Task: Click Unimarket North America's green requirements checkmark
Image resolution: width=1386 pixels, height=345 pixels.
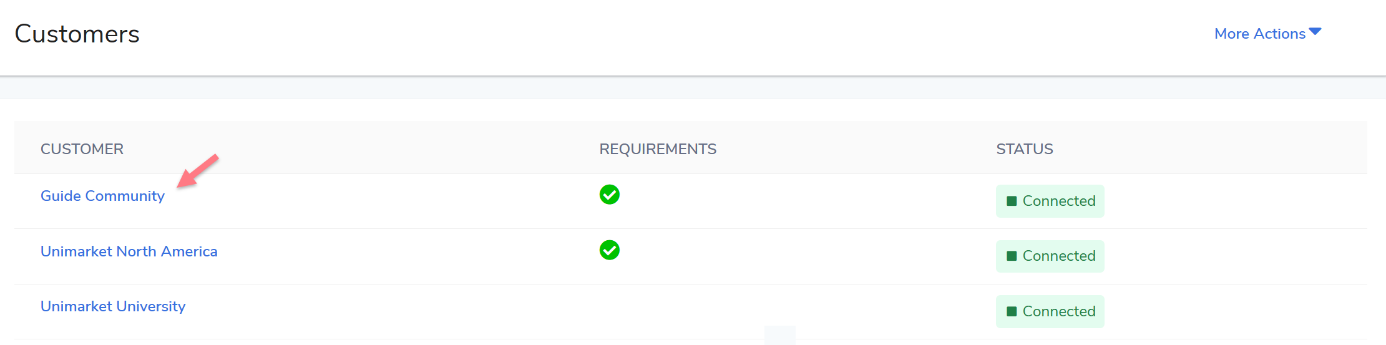Action: pyautogui.click(x=609, y=250)
